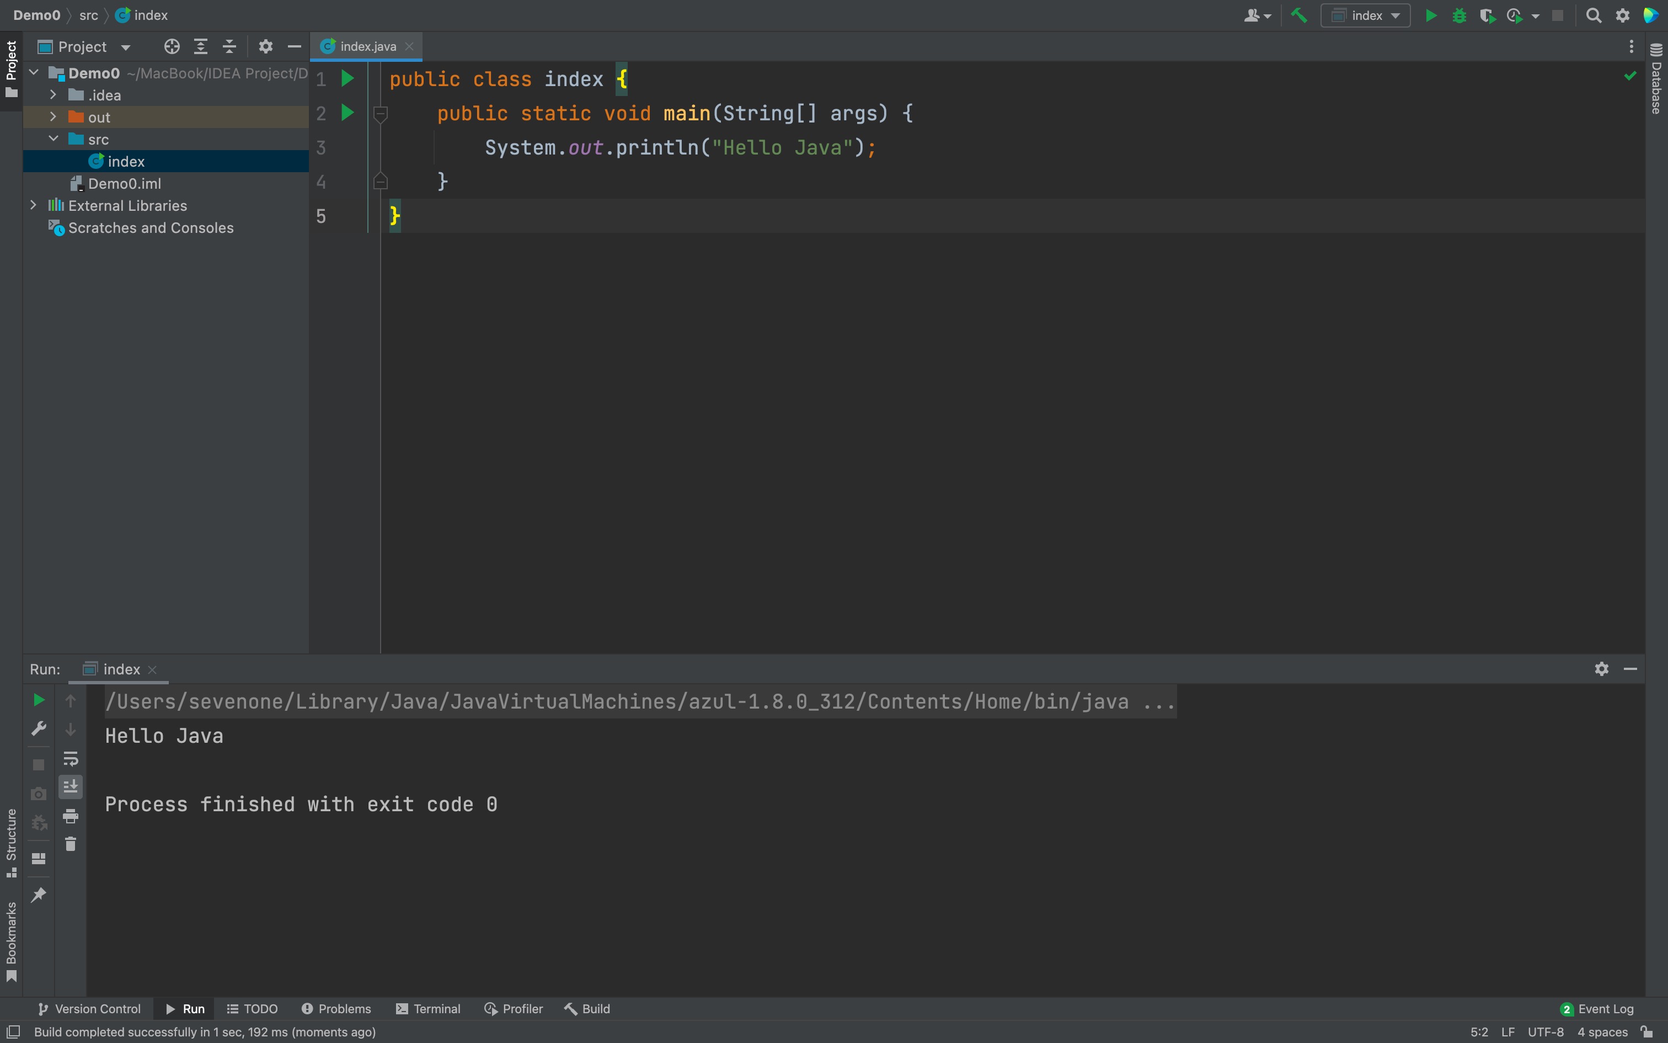
Task: Select Opened File crosshair icon in Project panel
Action: pos(172,47)
